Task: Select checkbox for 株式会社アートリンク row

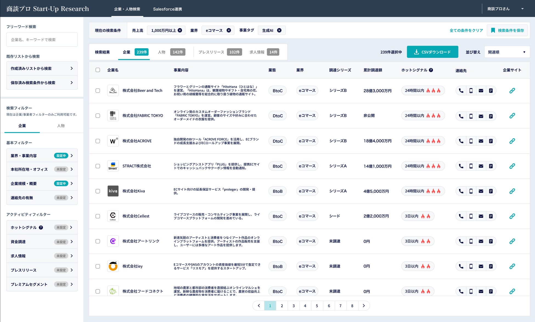Action: 98,241
